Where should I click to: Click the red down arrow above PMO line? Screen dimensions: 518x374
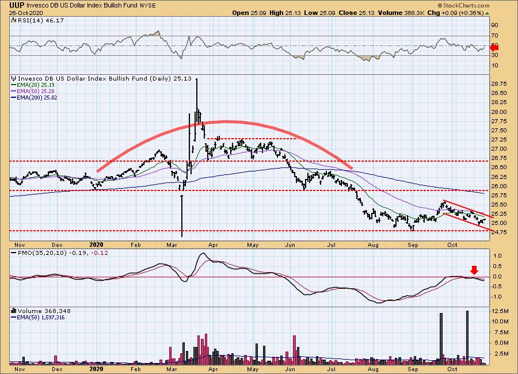coord(474,270)
